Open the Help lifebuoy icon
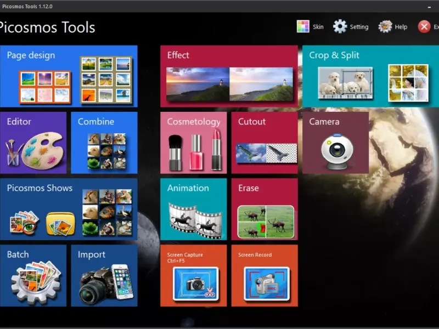Viewport: 439px width, 329px height. click(x=385, y=26)
